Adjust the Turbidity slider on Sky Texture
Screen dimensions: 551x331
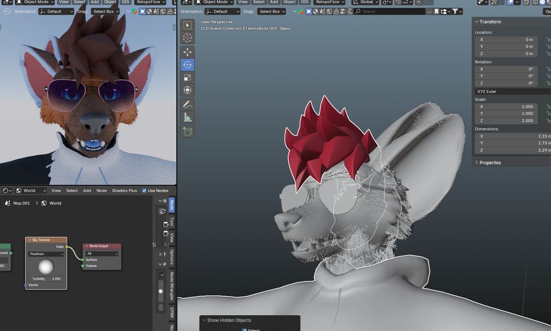click(46, 279)
